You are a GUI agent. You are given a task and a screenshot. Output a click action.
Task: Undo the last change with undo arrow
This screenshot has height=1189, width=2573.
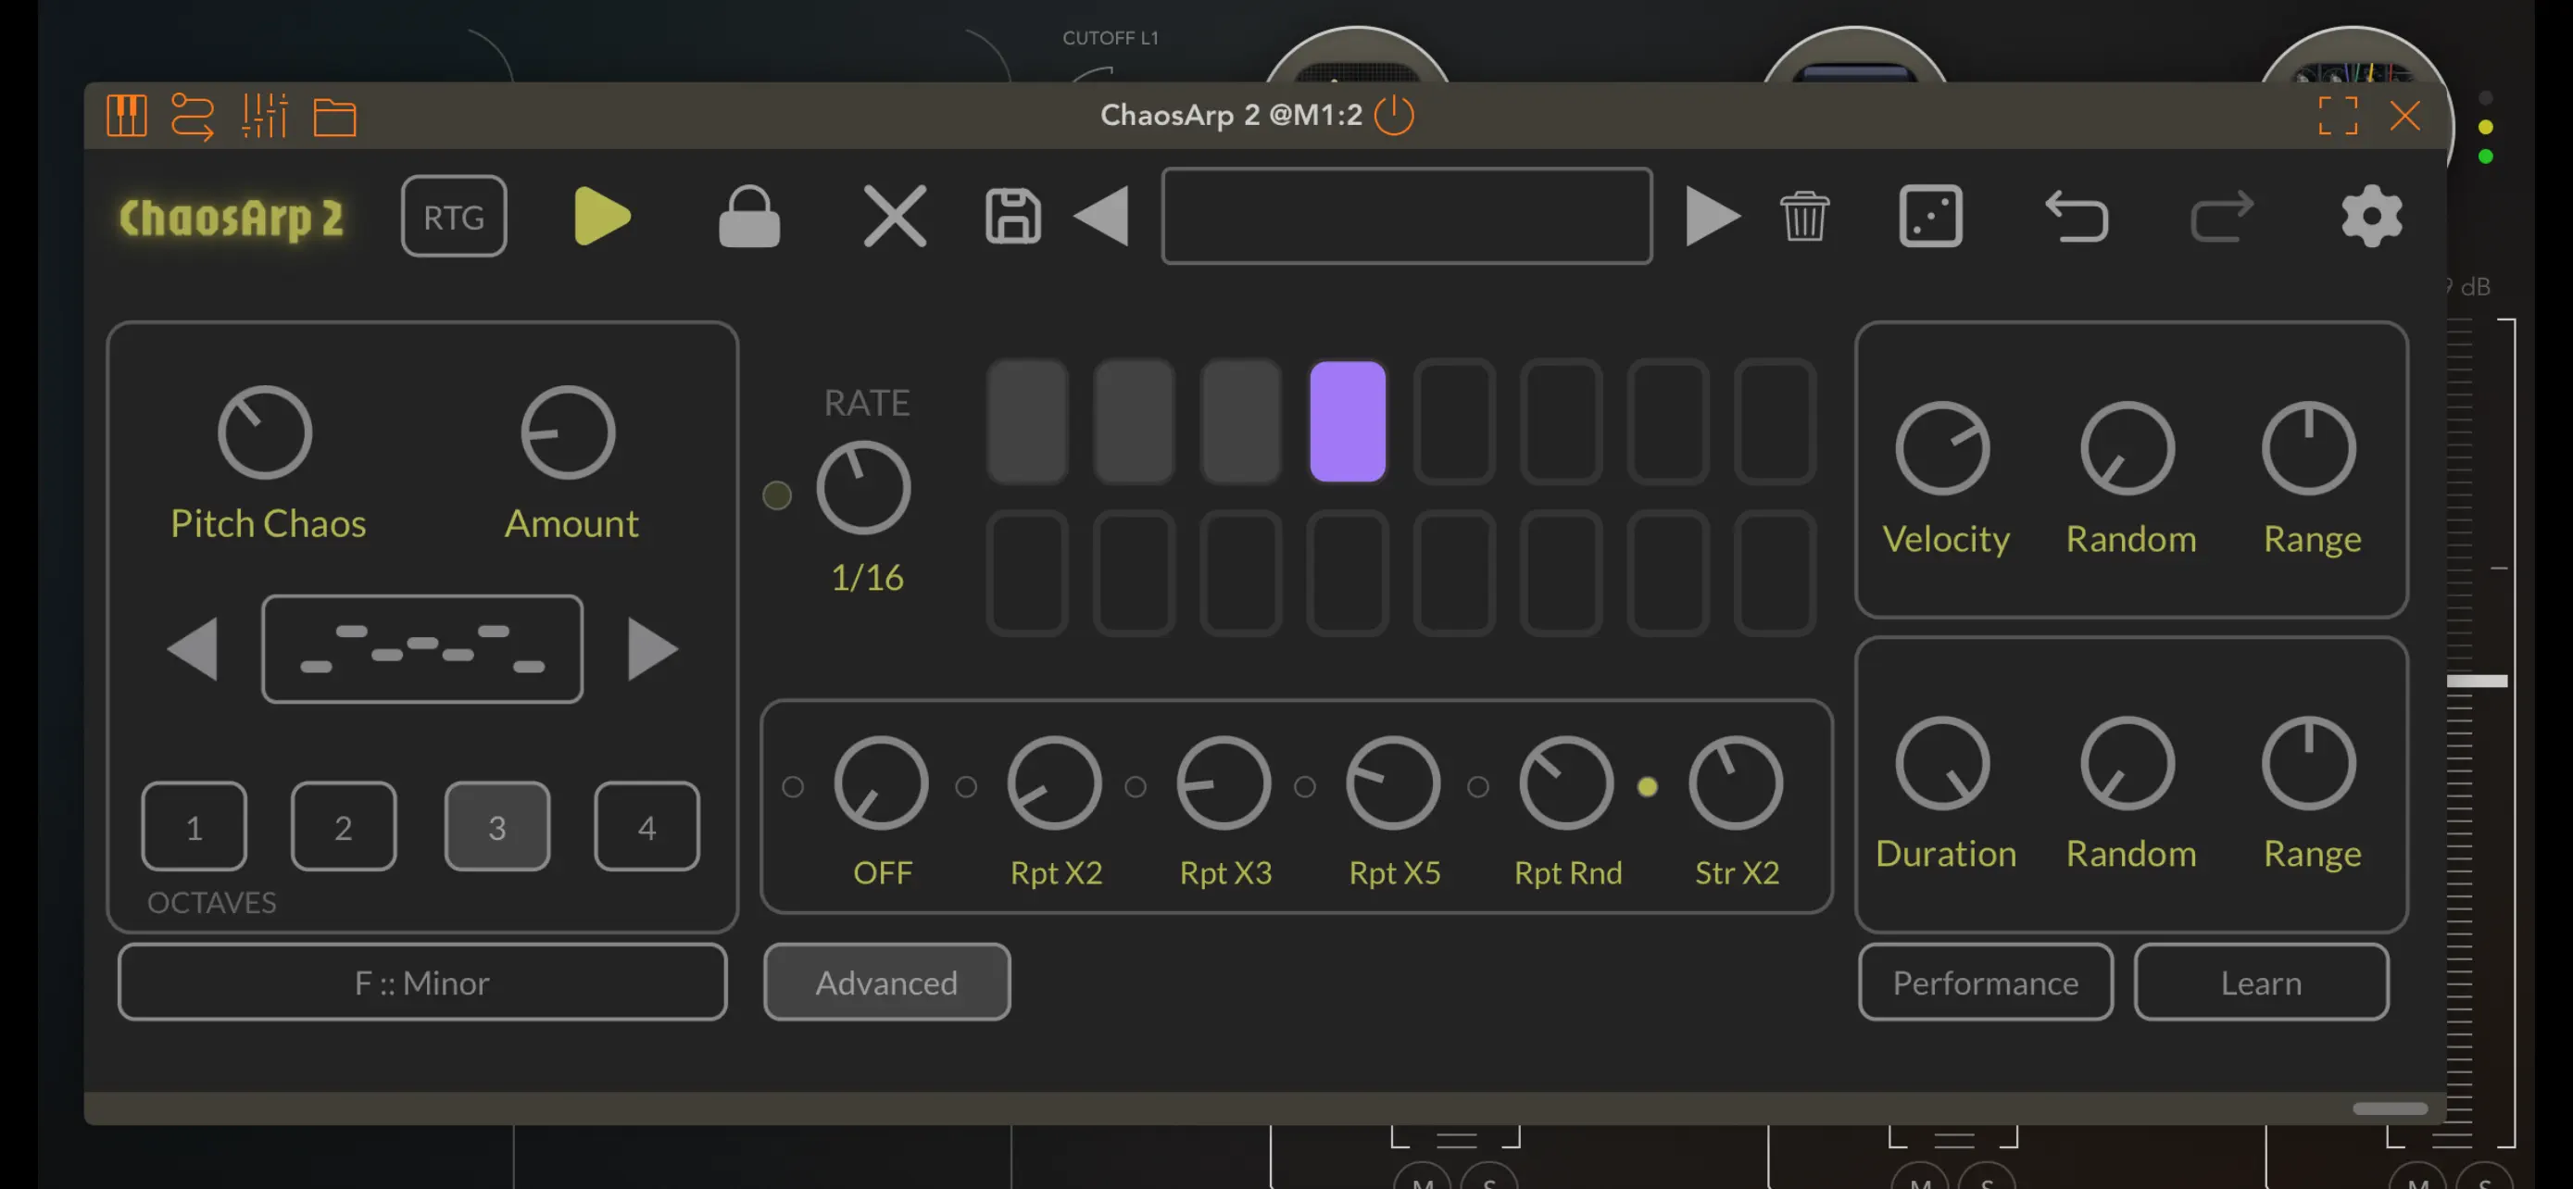point(2078,216)
